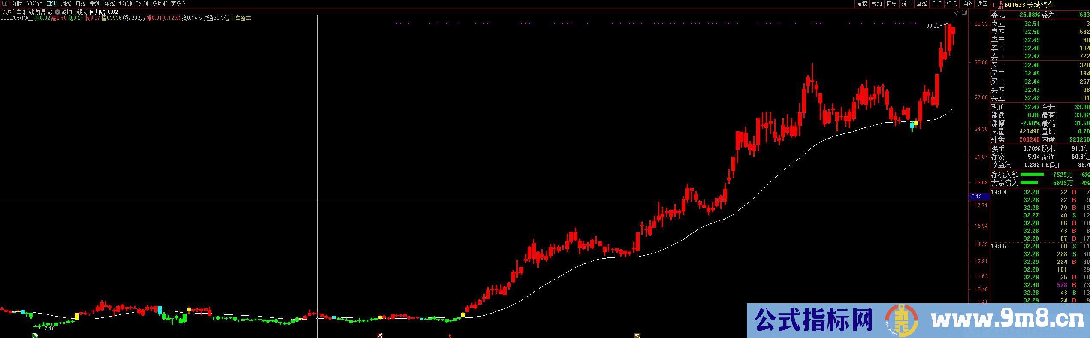Expand the 更多 periods menu
This screenshot has width=1090, height=338.
(178, 3)
